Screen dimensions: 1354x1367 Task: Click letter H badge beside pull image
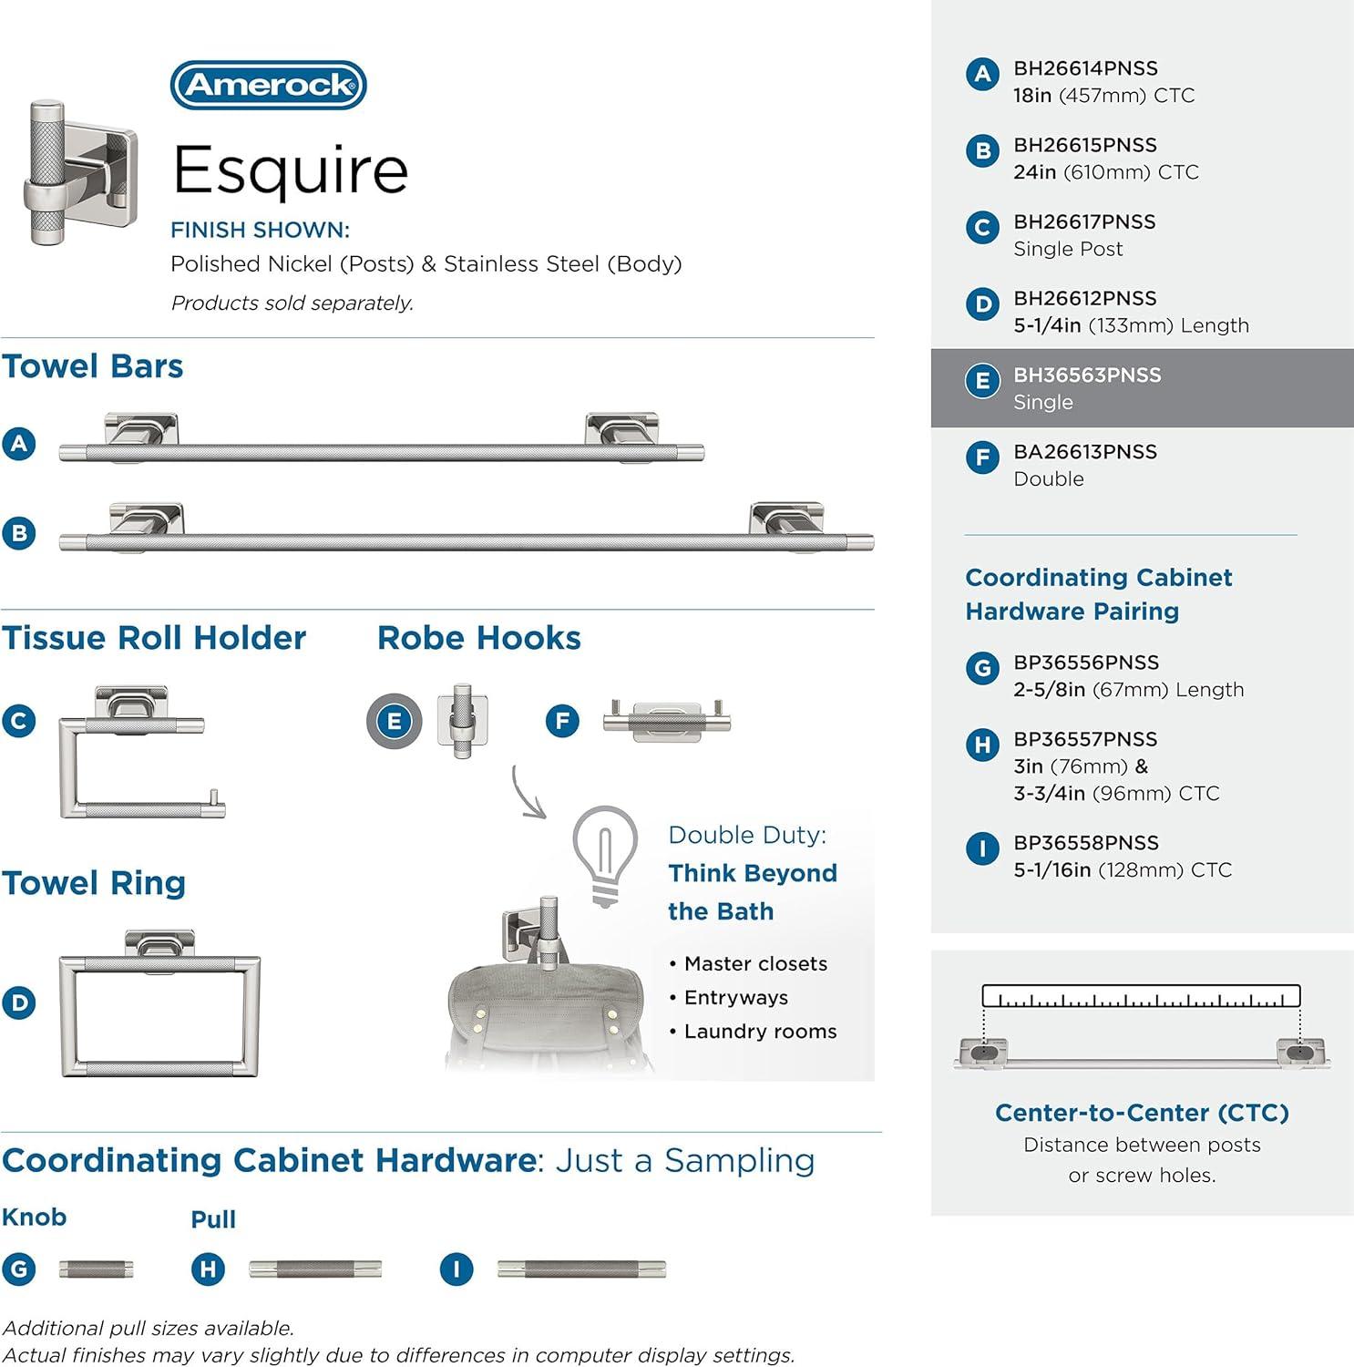pos(209,1269)
